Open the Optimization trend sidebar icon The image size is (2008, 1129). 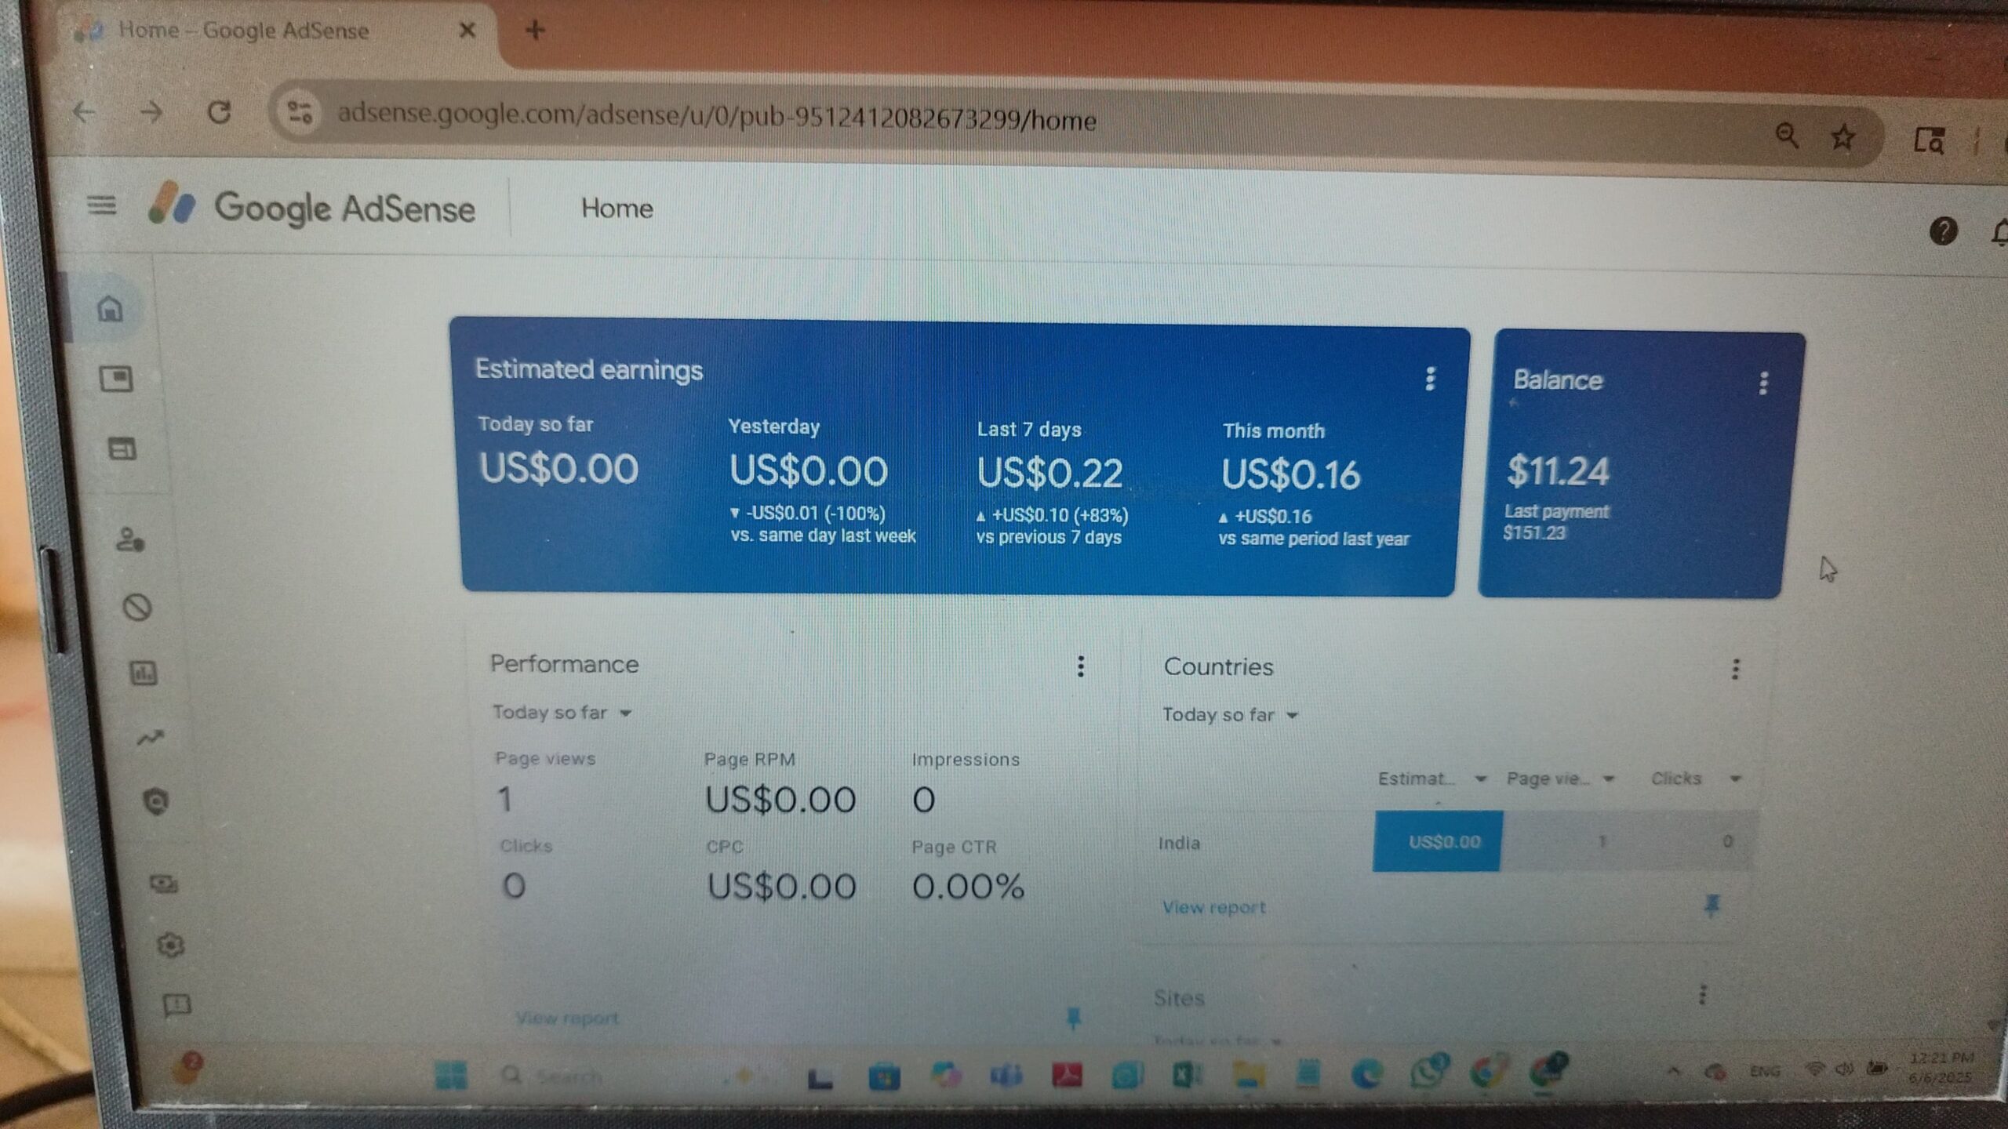tap(150, 738)
